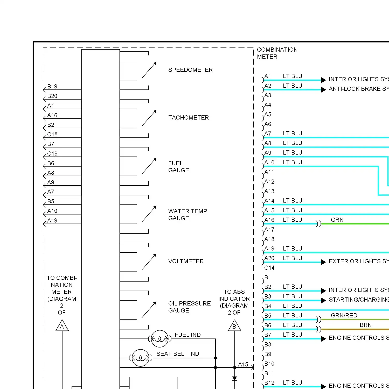This screenshot has width=389, height=389.
Task: Select the WATER TEMP GAUGE label
Action: (188, 215)
